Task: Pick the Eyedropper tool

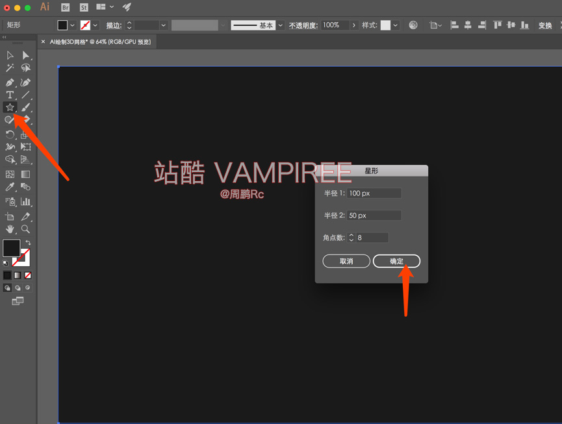Action: point(10,186)
